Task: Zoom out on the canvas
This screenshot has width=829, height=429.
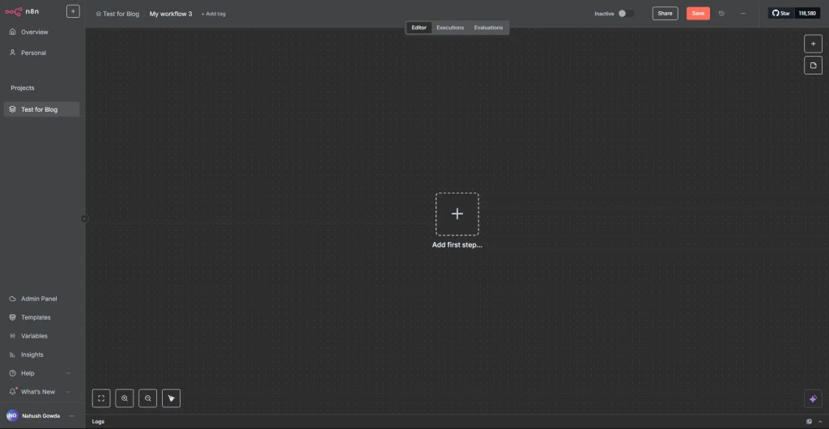Action: (x=147, y=398)
